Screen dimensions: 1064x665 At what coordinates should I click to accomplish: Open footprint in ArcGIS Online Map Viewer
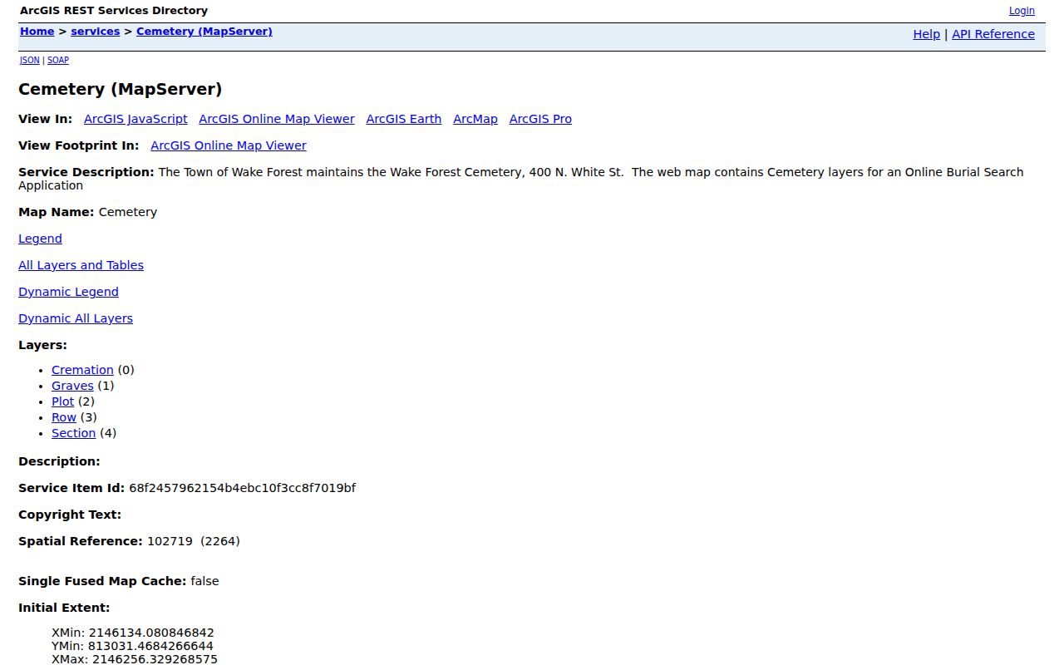(x=229, y=145)
